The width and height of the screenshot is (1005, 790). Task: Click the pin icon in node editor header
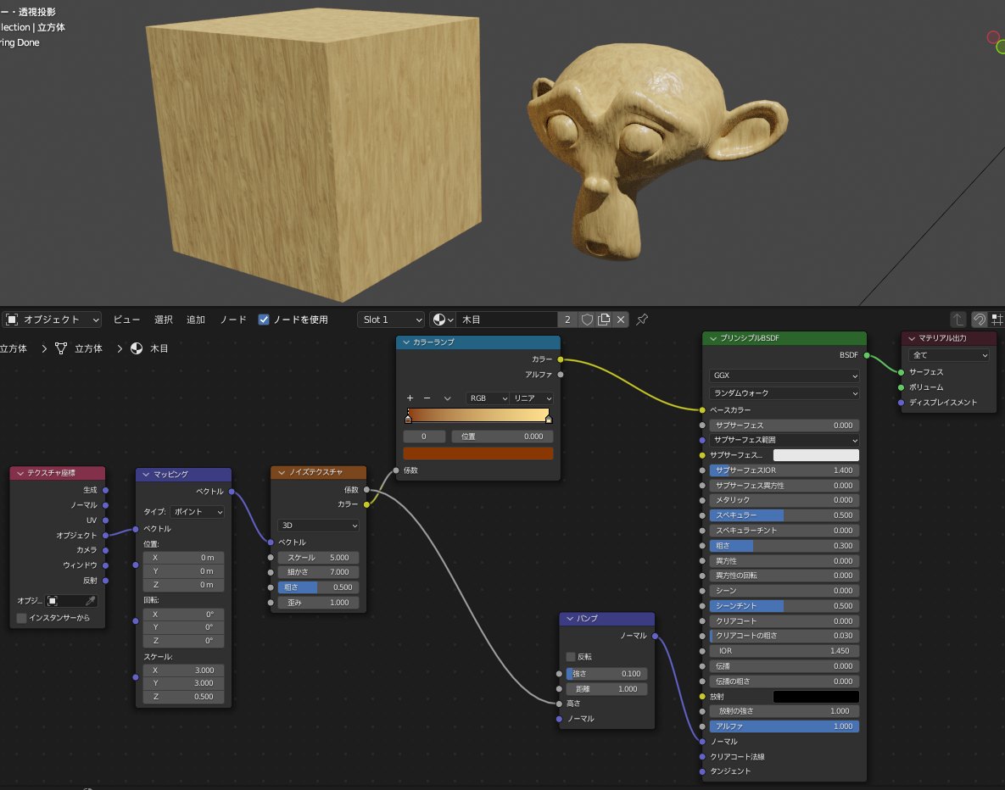pyautogui.click(x=642, y=319)
